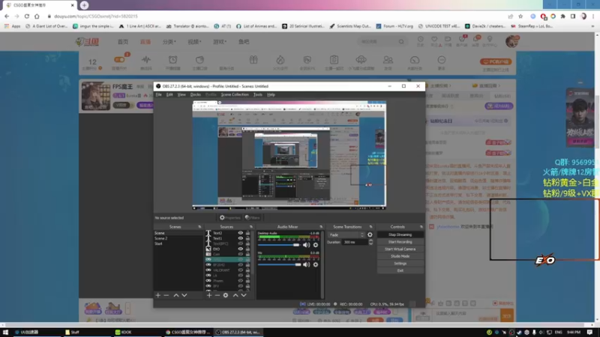Image resolution: width=600 pixels, height=337 pixels.
Task: Bookmark this page with the star icon
Action: (x=520, y=16)
